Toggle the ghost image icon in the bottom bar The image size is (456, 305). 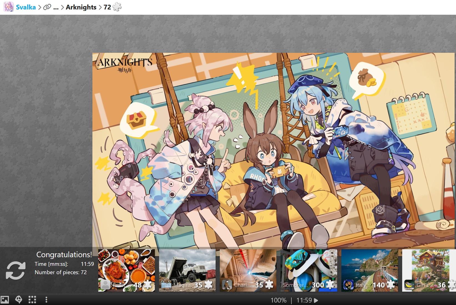(x=19, y=300)
